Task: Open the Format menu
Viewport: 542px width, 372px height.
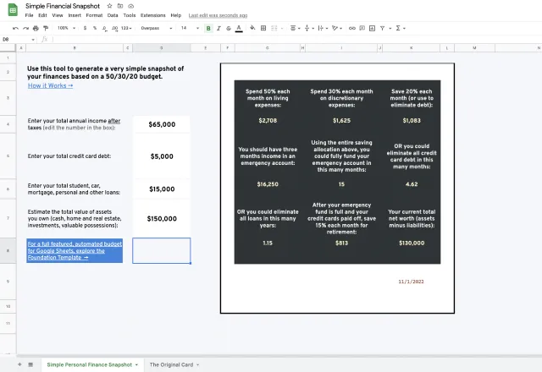Action: coord(94,15)
